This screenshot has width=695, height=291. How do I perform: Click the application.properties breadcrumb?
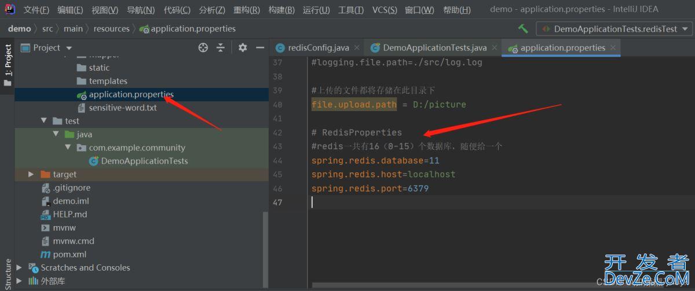pos(188,28)
